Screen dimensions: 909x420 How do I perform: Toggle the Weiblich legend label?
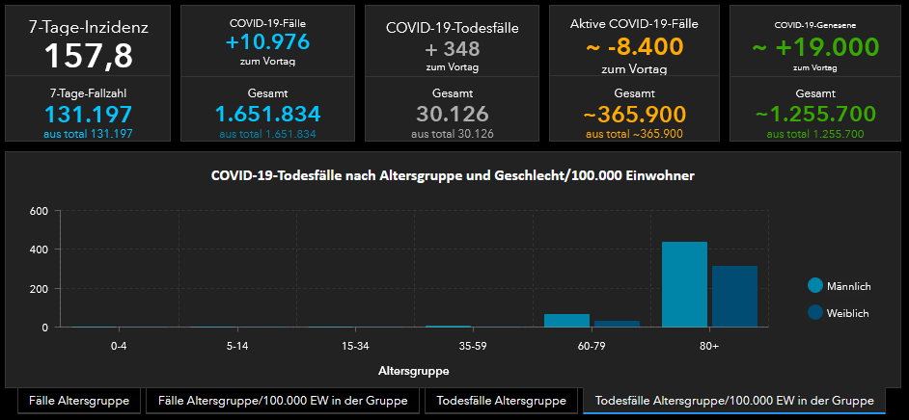[849, 313]
